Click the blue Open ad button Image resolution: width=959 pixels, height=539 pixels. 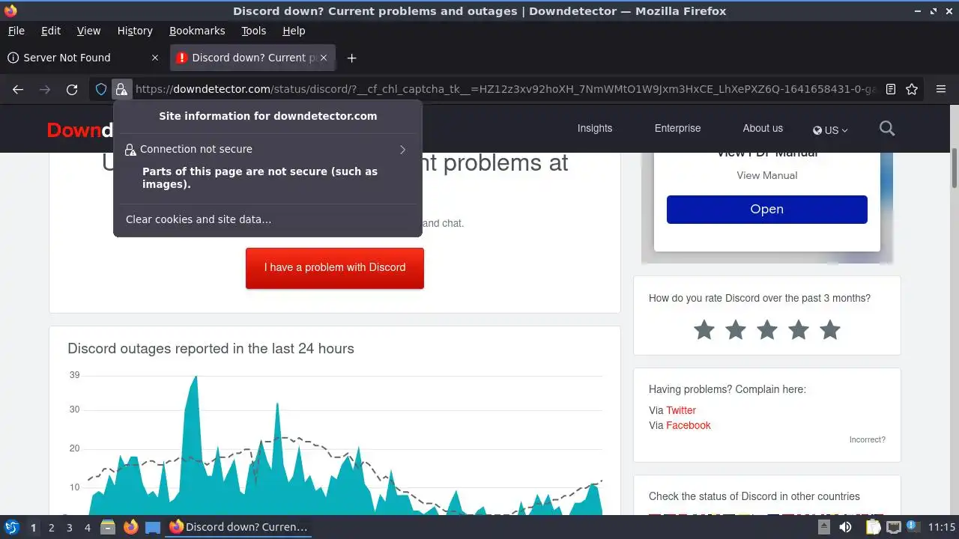767,210
